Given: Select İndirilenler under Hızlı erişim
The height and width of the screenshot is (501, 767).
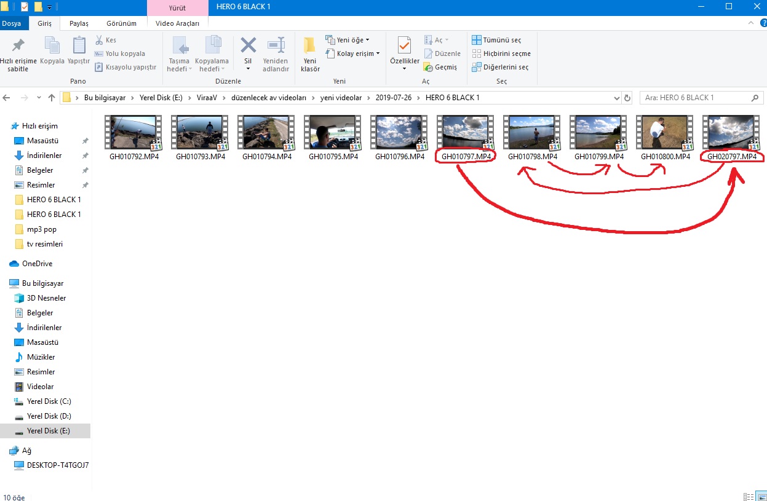Looking at the screenshot, I should (x=44, y=156).
